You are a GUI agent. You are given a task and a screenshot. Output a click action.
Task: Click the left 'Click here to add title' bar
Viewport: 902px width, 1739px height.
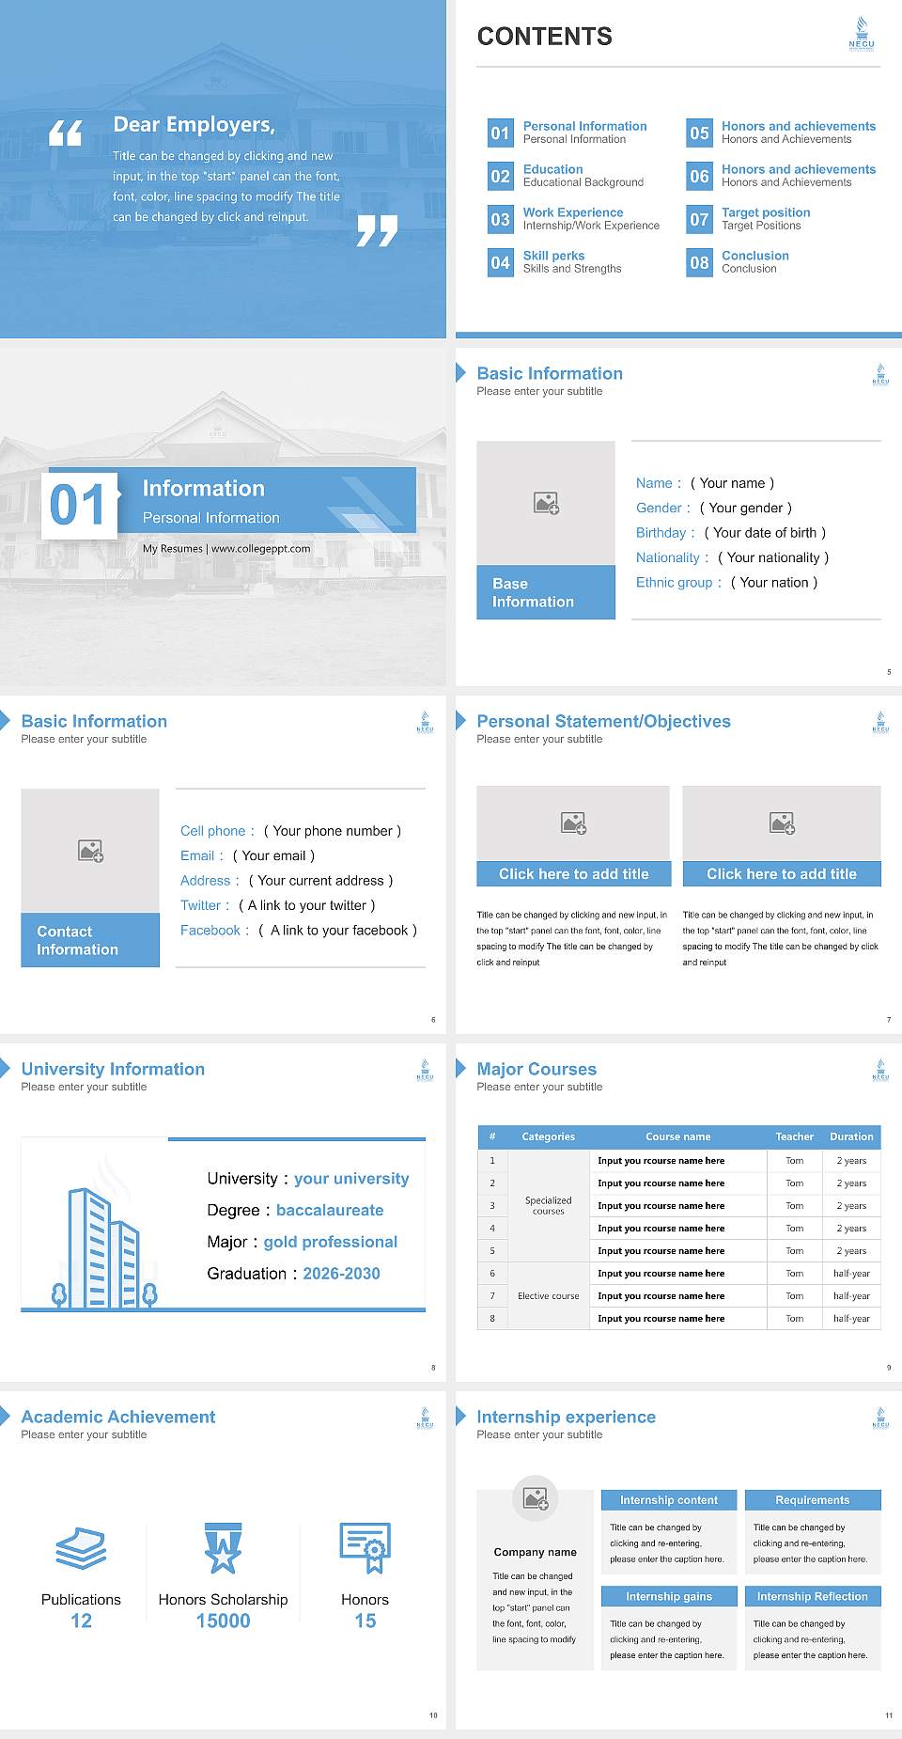[x=573, y=874]
